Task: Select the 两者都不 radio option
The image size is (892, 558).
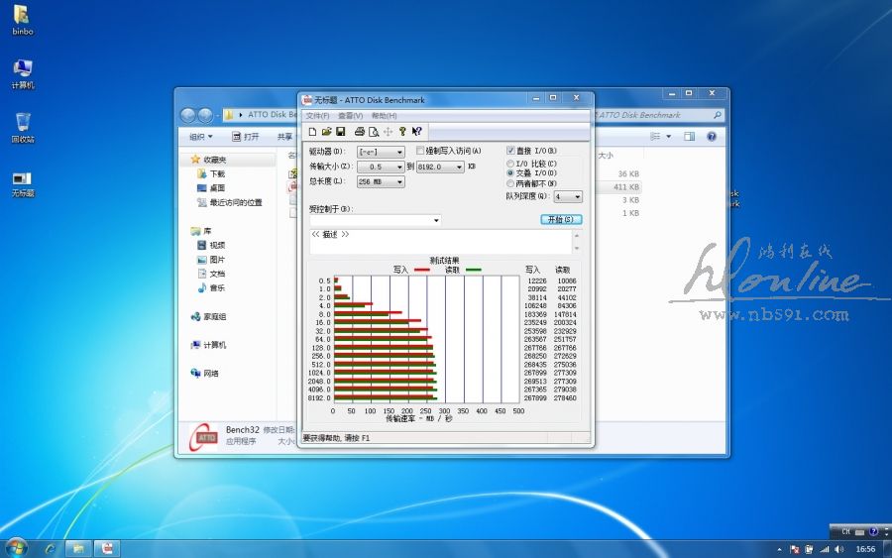Action: pyautogui.click(x=510, y=183)
